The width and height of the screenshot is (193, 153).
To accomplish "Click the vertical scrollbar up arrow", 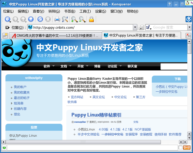I will point(189,41).
